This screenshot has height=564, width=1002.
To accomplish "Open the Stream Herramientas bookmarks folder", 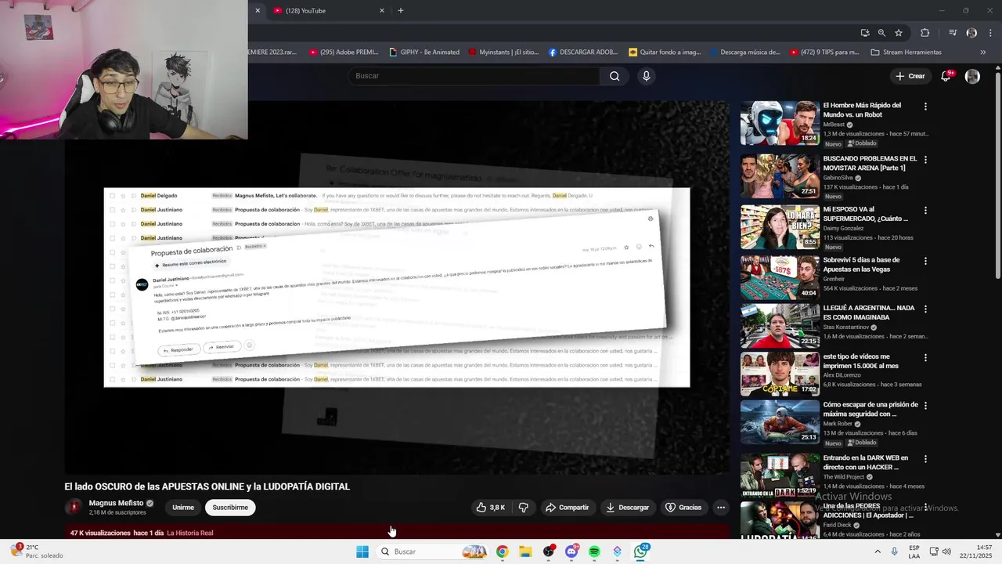I will 906,52.
